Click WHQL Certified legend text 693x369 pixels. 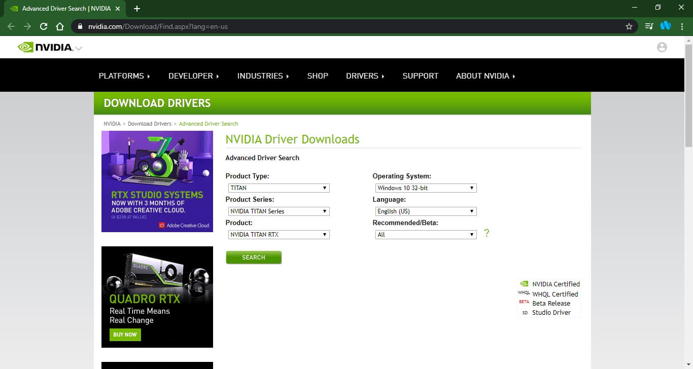coord(555,294)
